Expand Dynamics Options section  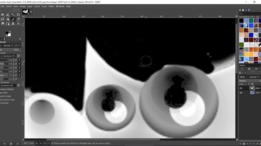(x=7, y=89)
